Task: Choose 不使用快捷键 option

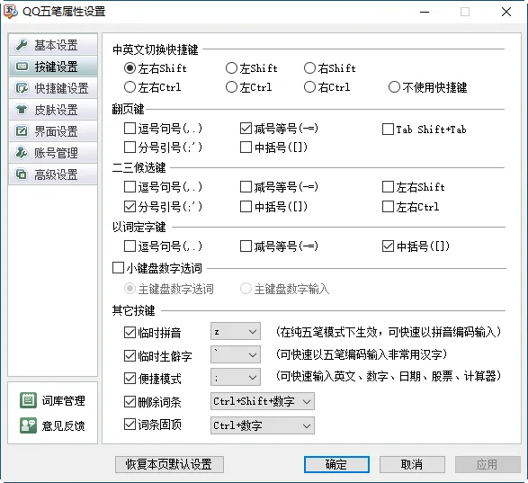Action: pos(394,87)
